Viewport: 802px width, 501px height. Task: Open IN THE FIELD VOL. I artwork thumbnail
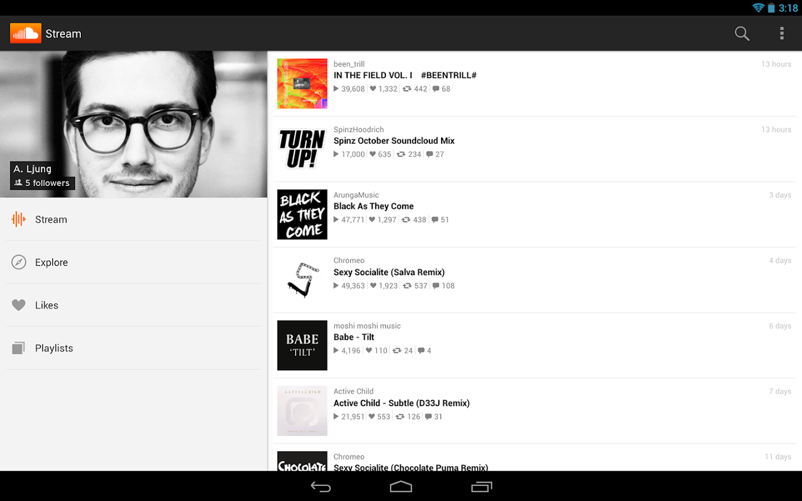(302, 83)
